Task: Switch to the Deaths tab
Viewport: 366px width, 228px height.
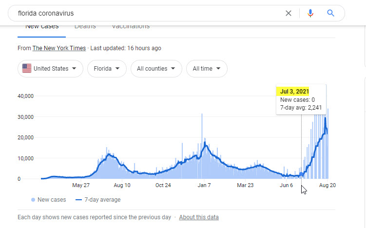Action: pyautogui.click(x=85, y=27)
